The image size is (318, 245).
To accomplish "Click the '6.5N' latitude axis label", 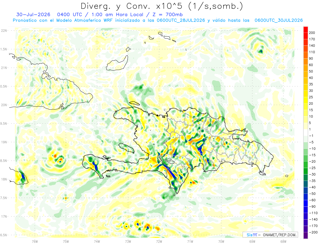I will tap(4, 235).
